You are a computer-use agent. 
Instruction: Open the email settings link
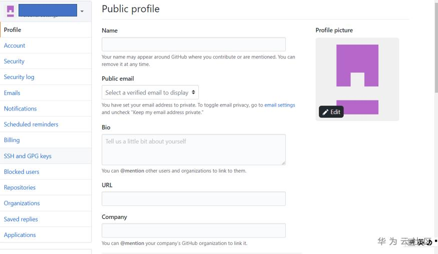[x=279, y=105]
